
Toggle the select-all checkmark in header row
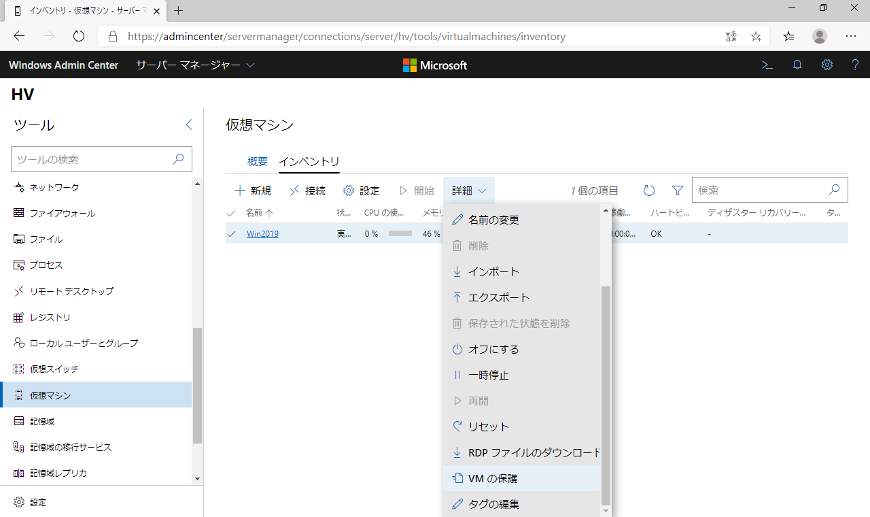(232, 213)
